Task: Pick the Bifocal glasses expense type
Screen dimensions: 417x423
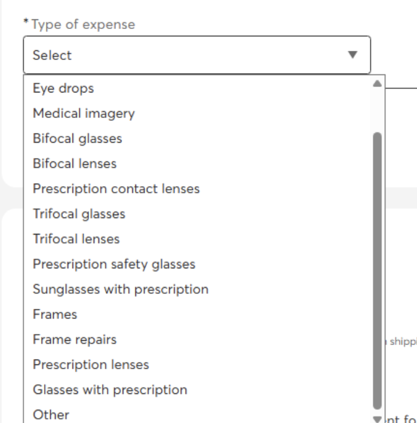Action: pyautogui.click(x=77, y=138)
